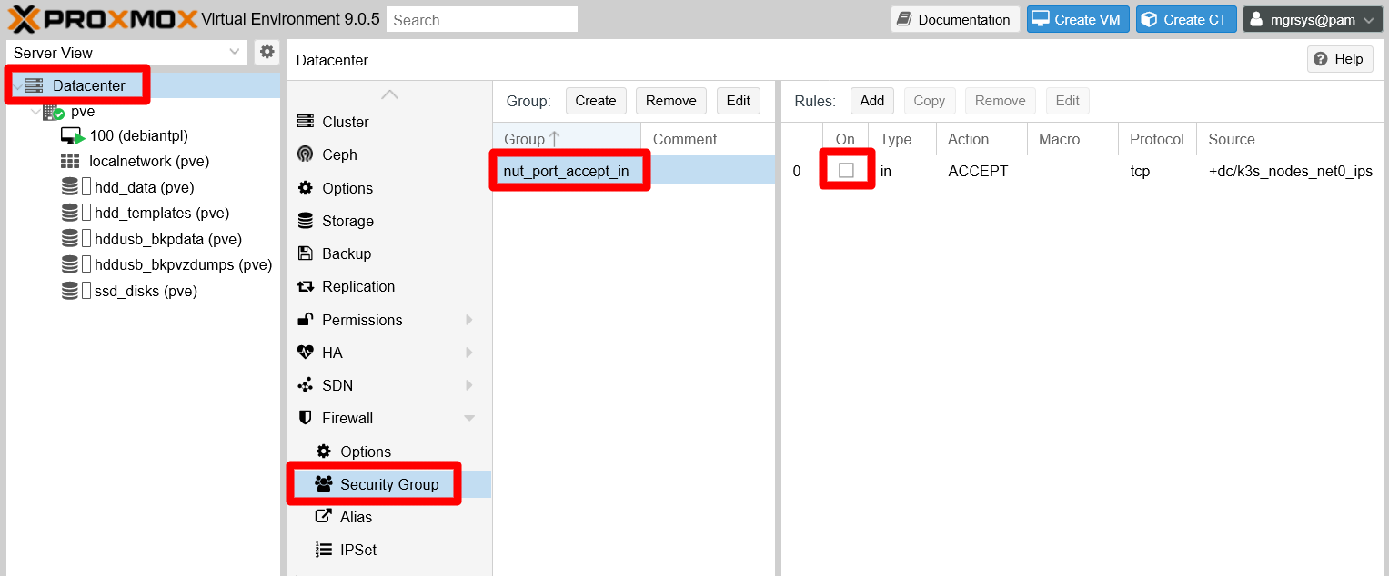The image size is (1389, 576).
Task: Open the IPSet section
Action: (357, 550)
